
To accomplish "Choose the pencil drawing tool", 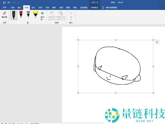I will [x=28, y=14].
